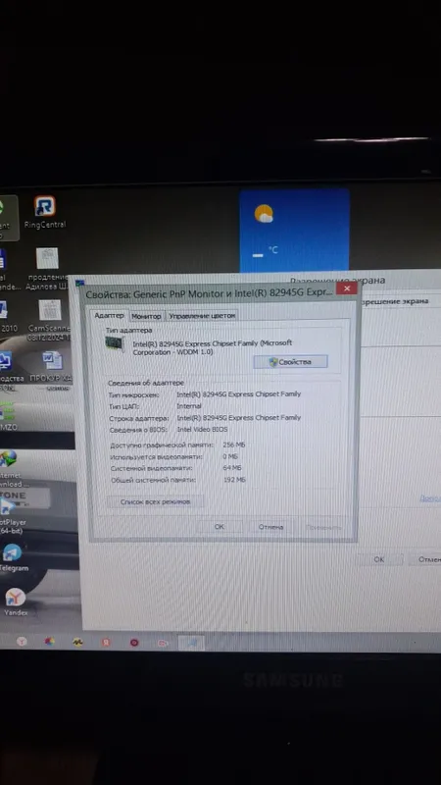The width and height of the screenshot is (441, 785).
Task: Click the Yandex Browser taskbar icon
Action: point(22,642)
